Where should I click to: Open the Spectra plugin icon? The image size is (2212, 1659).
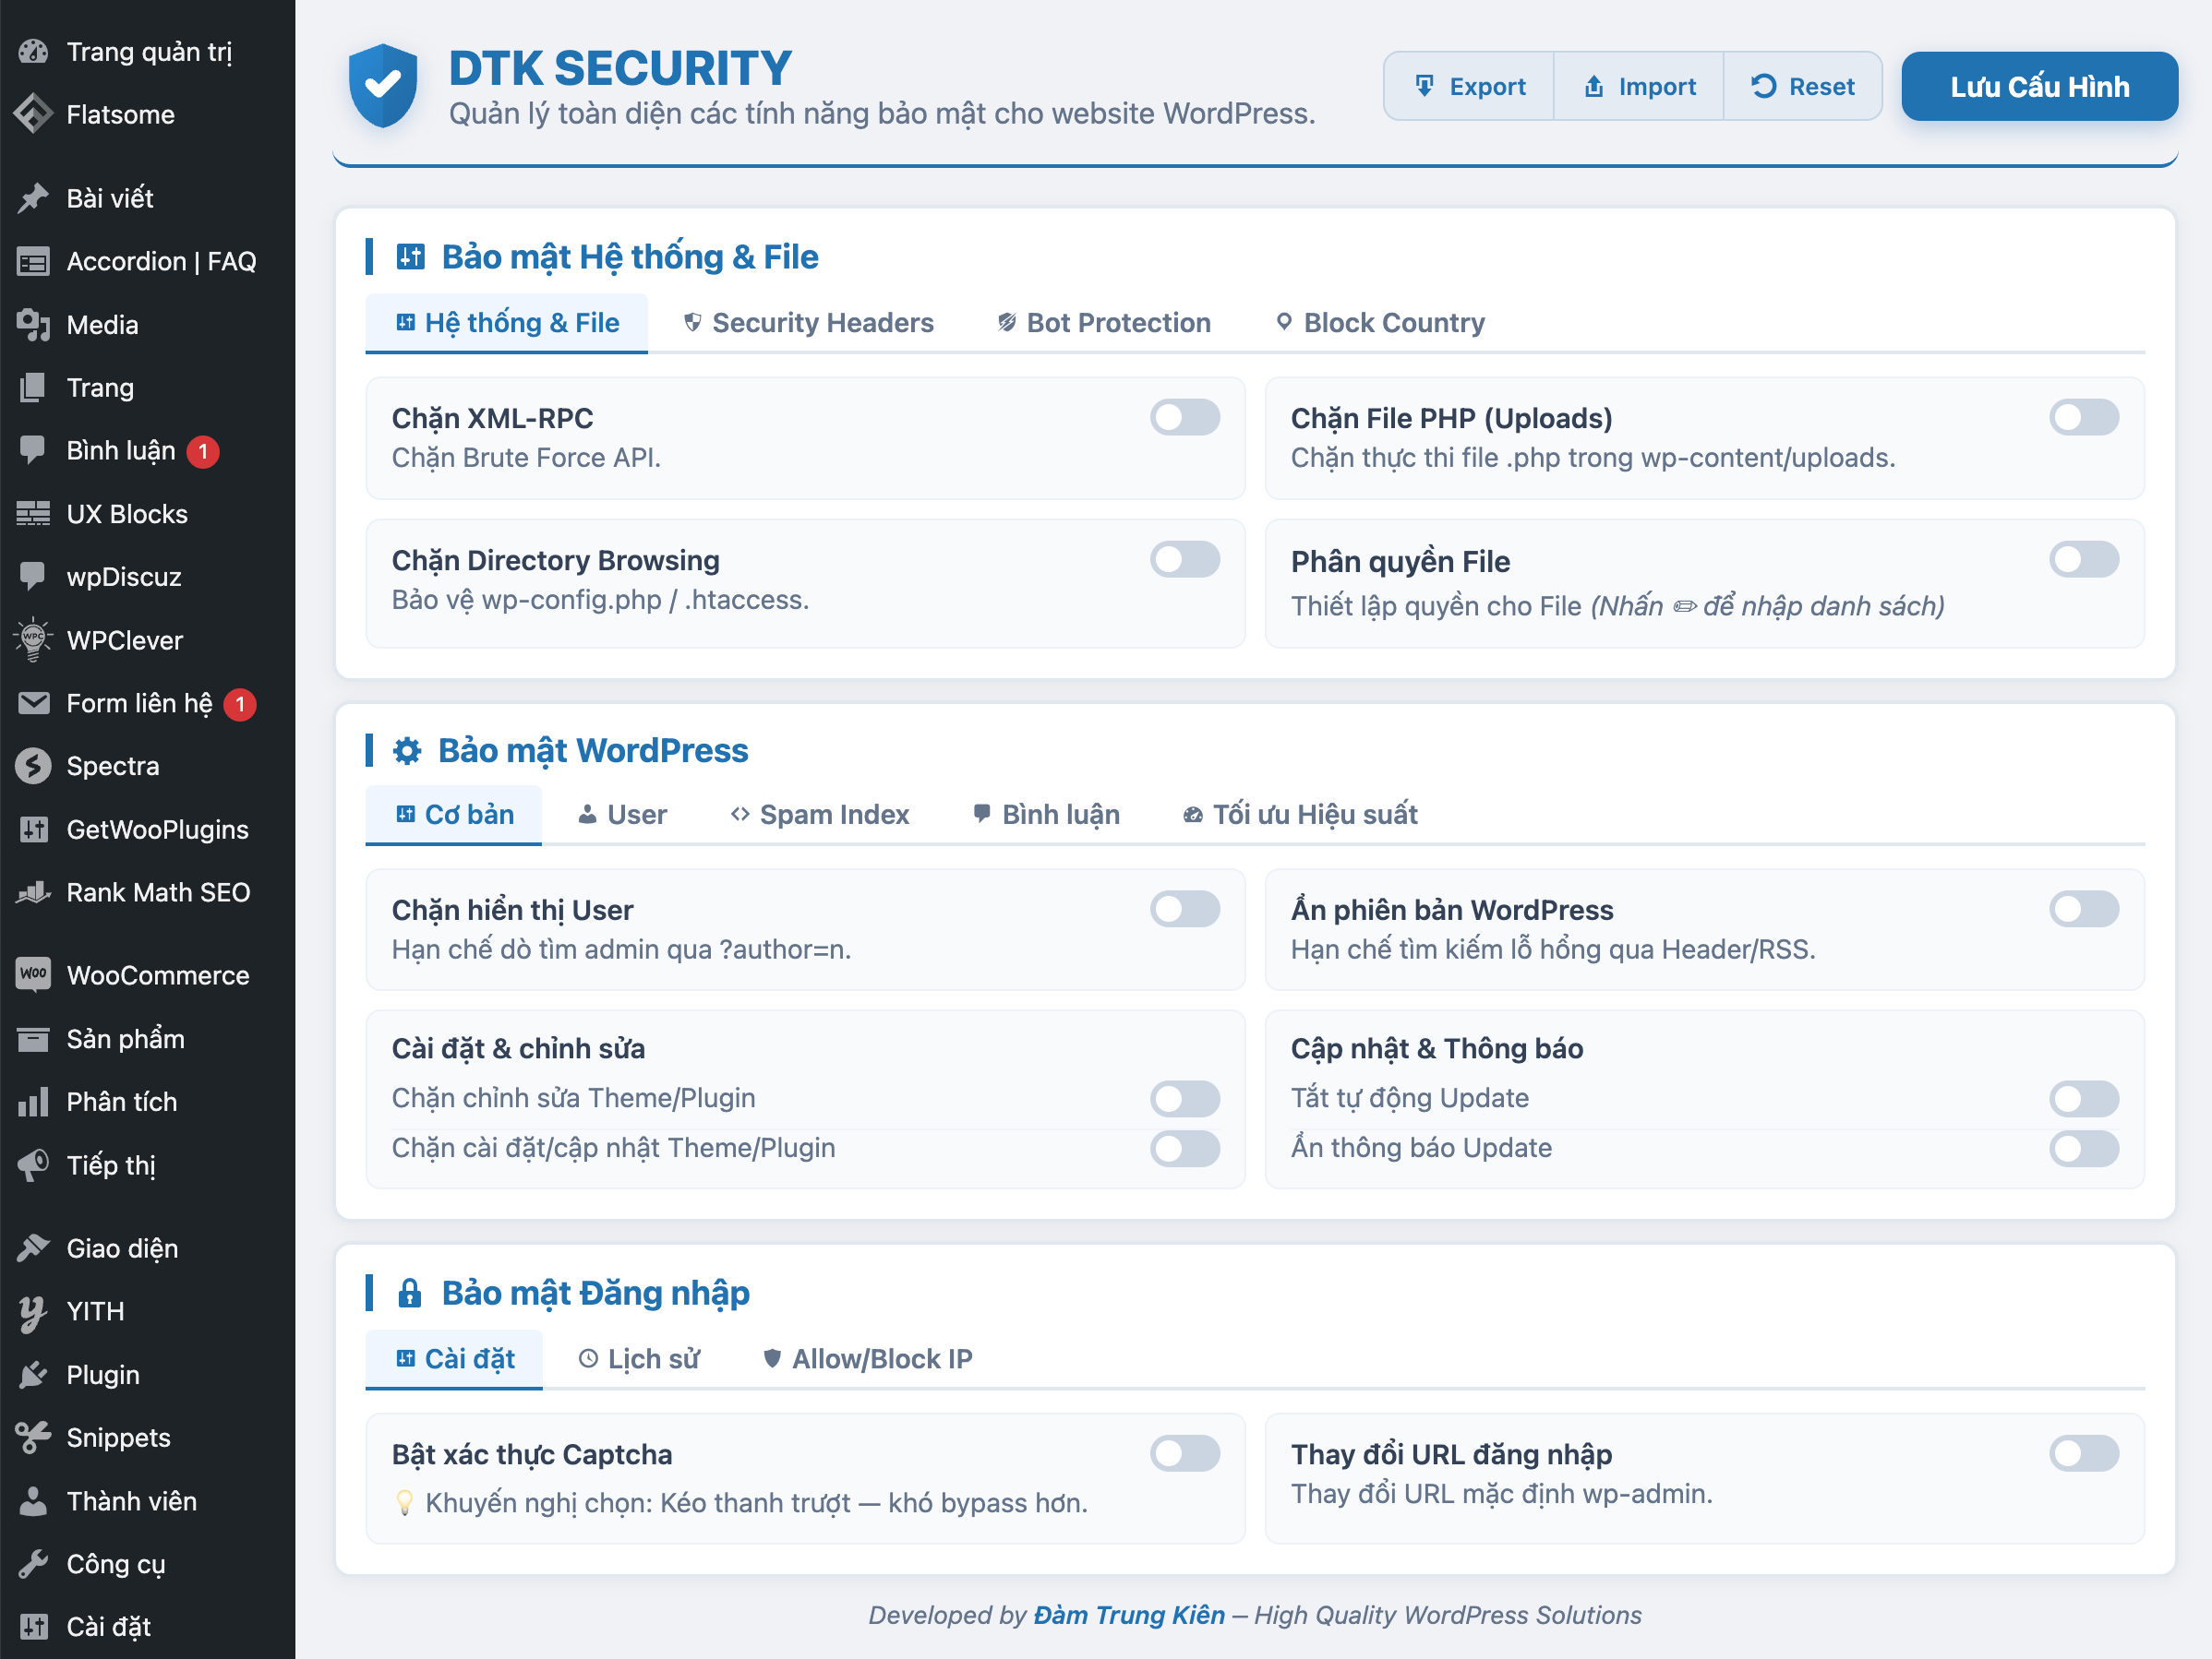(33, 766)
